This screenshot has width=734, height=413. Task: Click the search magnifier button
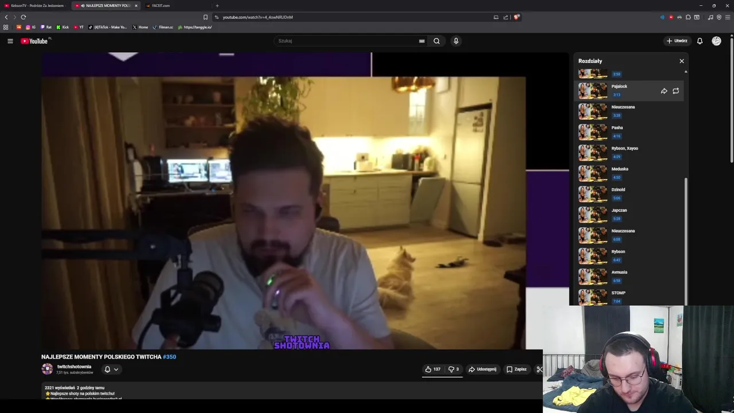pos(436,41)
